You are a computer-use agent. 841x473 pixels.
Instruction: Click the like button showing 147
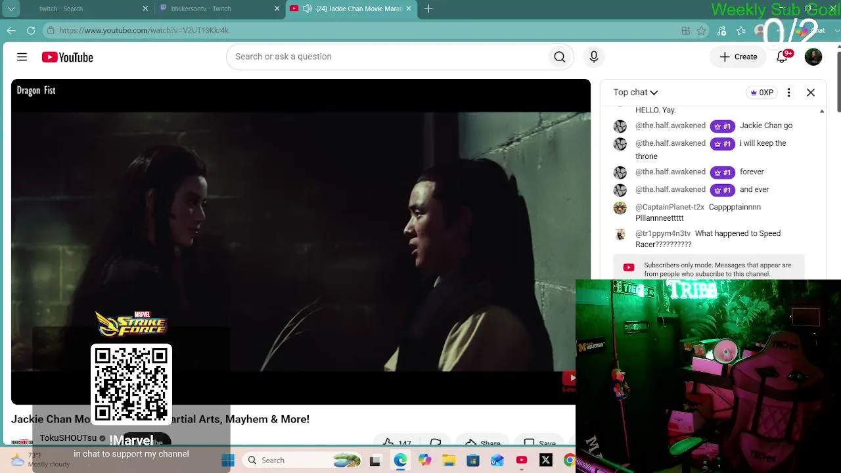click(397, 443)
